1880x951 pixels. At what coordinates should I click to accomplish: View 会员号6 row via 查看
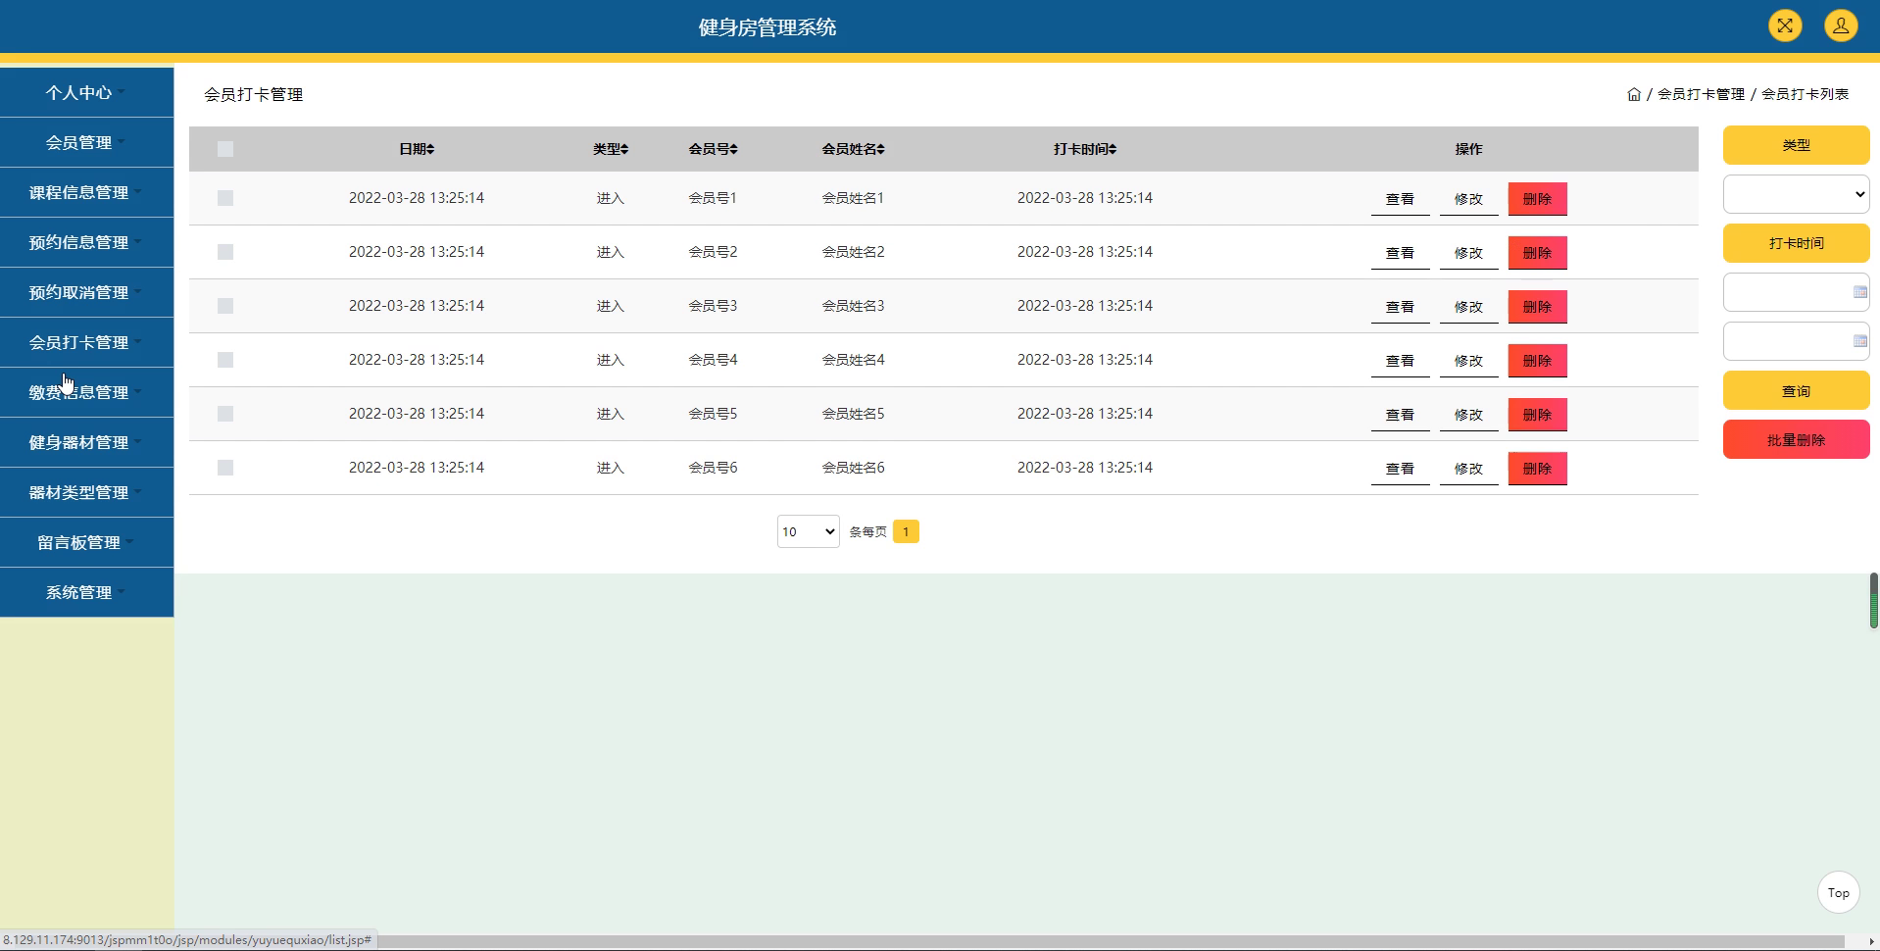pos(1400,469)
